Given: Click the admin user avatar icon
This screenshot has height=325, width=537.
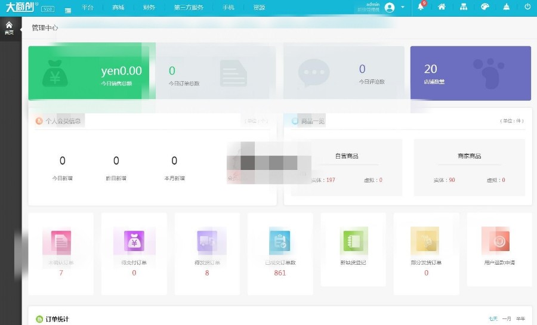Looking at the screenshot, I should click(x=390, y=7).
